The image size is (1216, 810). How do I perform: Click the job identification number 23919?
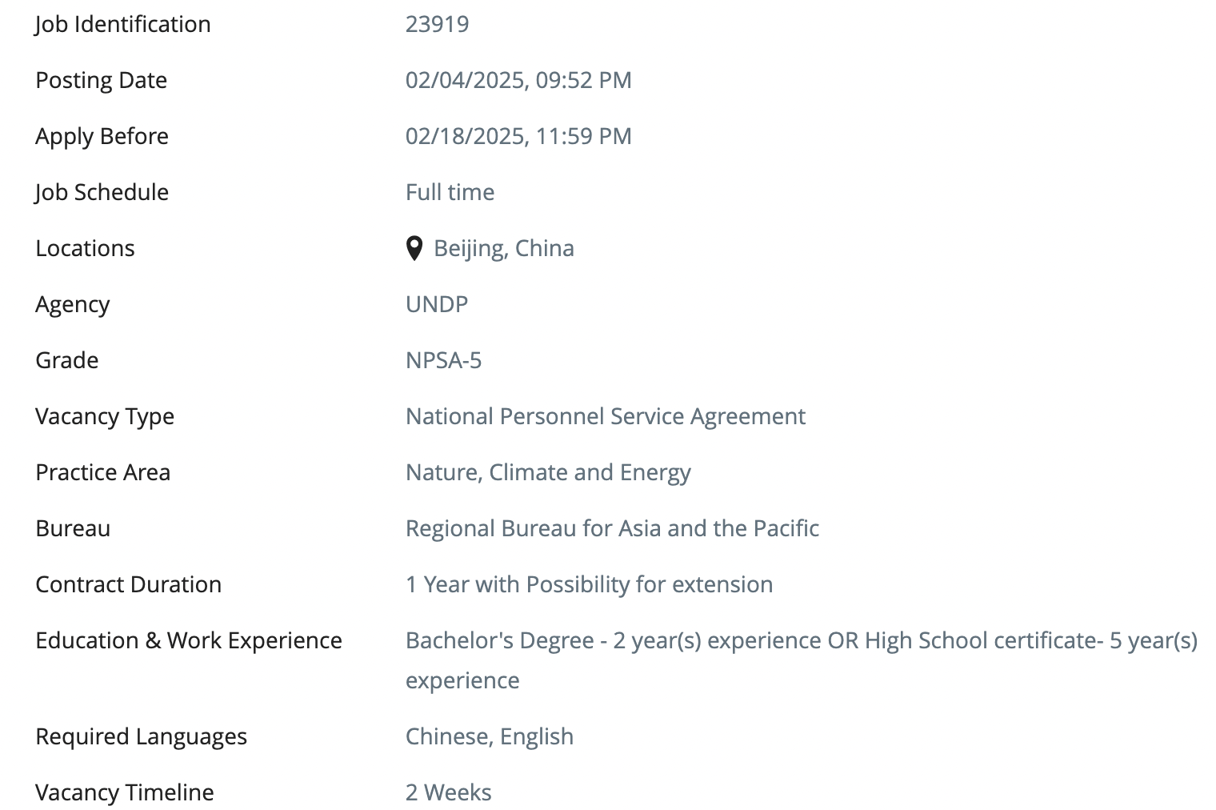pyautogui.click(x=438, y=24)
